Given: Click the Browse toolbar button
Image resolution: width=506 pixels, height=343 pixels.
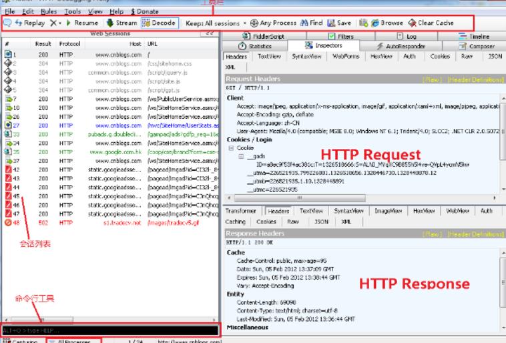Looking at the screenshot, I should click(388, 23).
